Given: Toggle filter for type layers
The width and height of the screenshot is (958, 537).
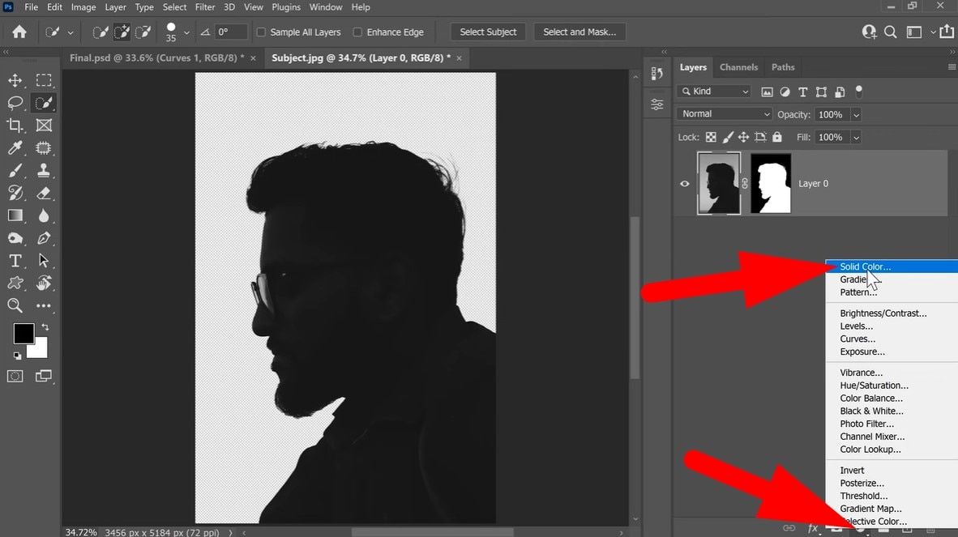Looking at the screenshot, I should pyautogui.click(x=803, y=92).
